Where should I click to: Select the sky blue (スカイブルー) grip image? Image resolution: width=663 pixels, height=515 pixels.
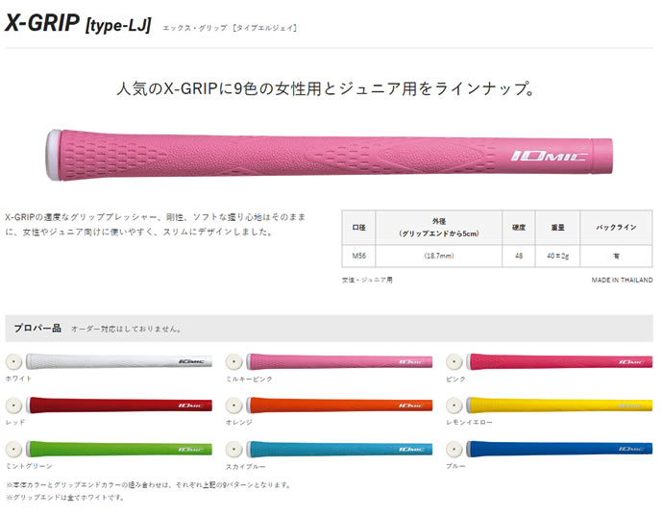339,449
